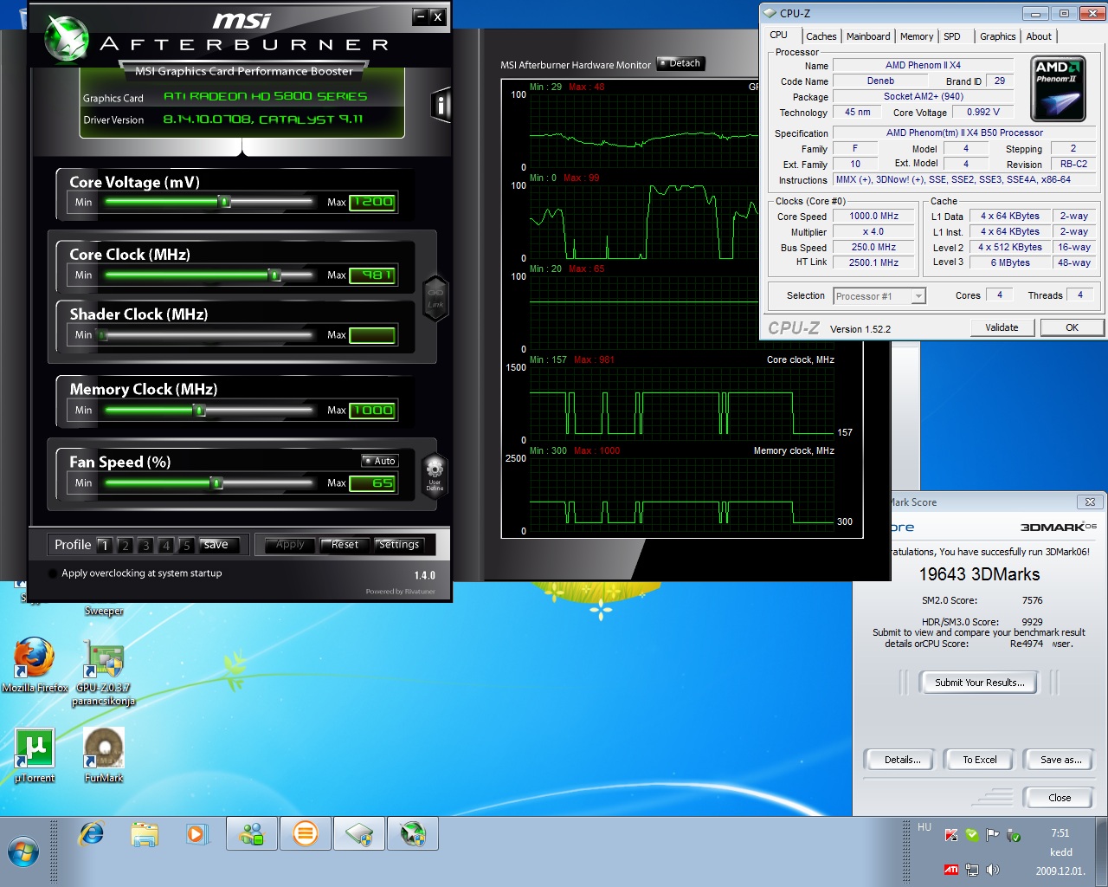Click the Validate button in CPU-Z
Viewport: 1108px width, 887px height.
1002,327
